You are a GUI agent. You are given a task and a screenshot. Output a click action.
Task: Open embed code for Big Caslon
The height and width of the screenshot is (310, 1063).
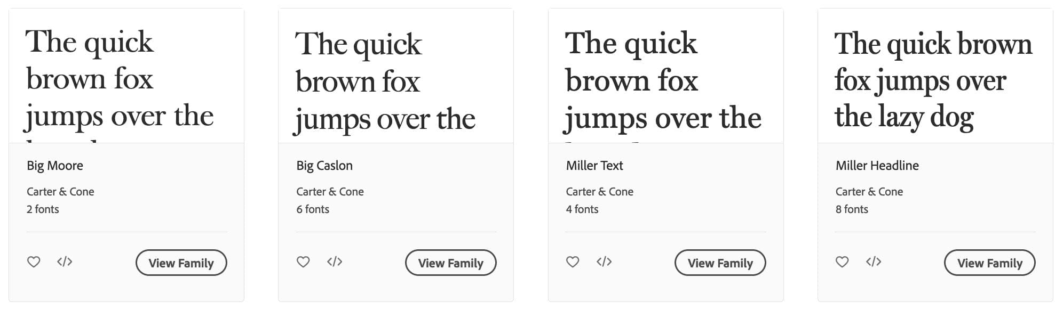(336, 262)
